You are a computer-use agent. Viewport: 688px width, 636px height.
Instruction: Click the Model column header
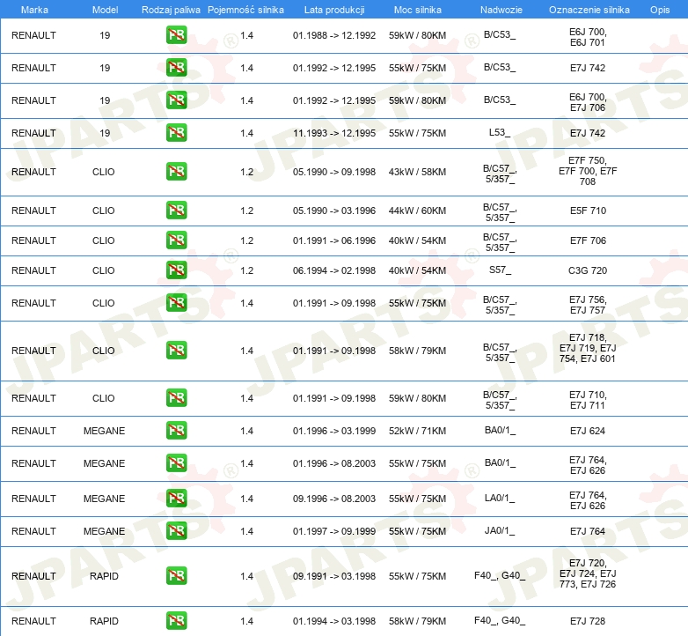coord(105,10)
